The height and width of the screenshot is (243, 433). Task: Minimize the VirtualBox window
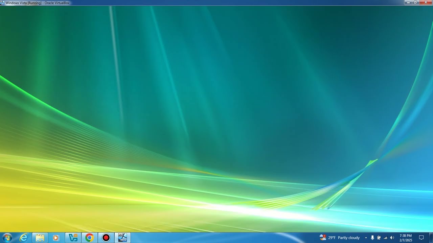click(408, 2)
